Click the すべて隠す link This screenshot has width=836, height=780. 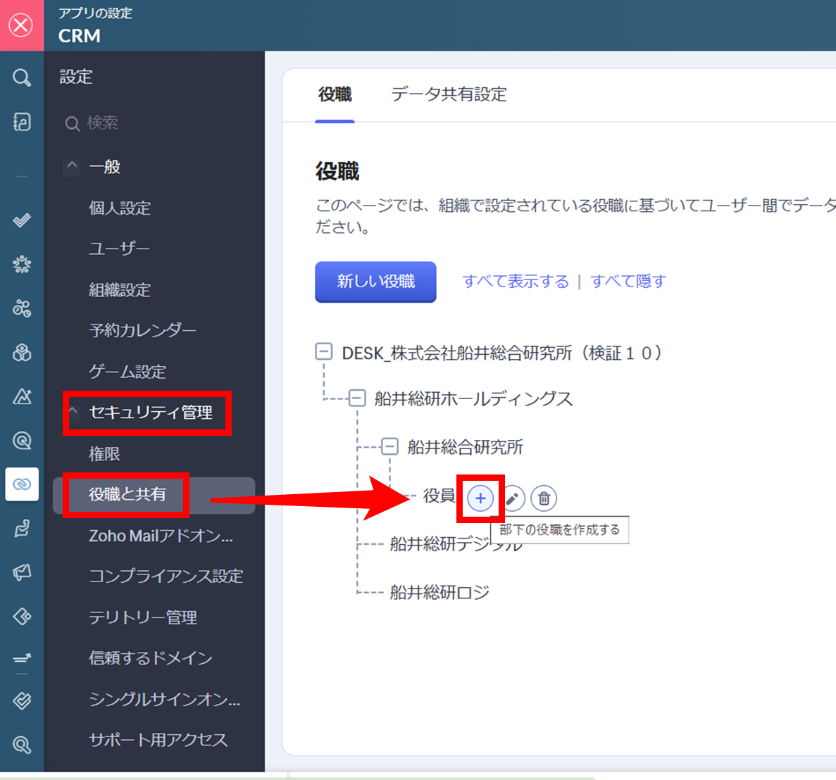click(628, 282)
